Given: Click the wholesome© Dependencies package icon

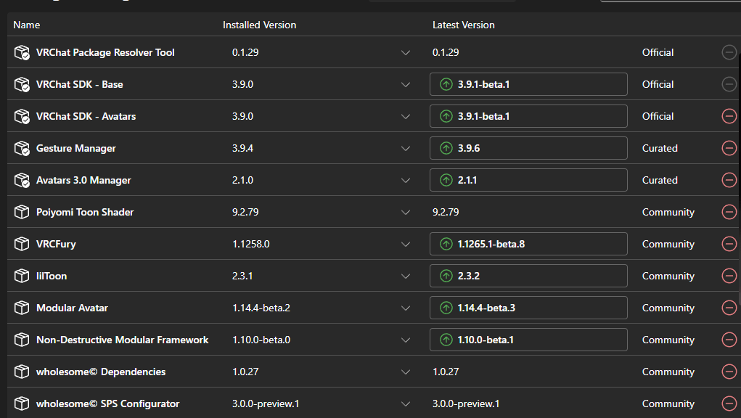Looking at the screenshot, I should click(x=22, y=372).
